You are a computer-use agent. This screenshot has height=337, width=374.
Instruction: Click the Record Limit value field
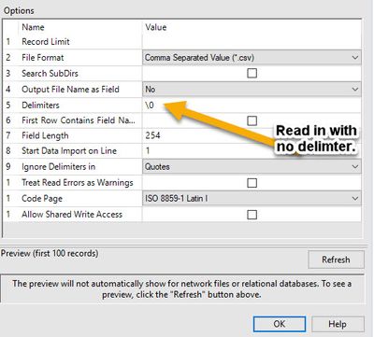point(252,42)
